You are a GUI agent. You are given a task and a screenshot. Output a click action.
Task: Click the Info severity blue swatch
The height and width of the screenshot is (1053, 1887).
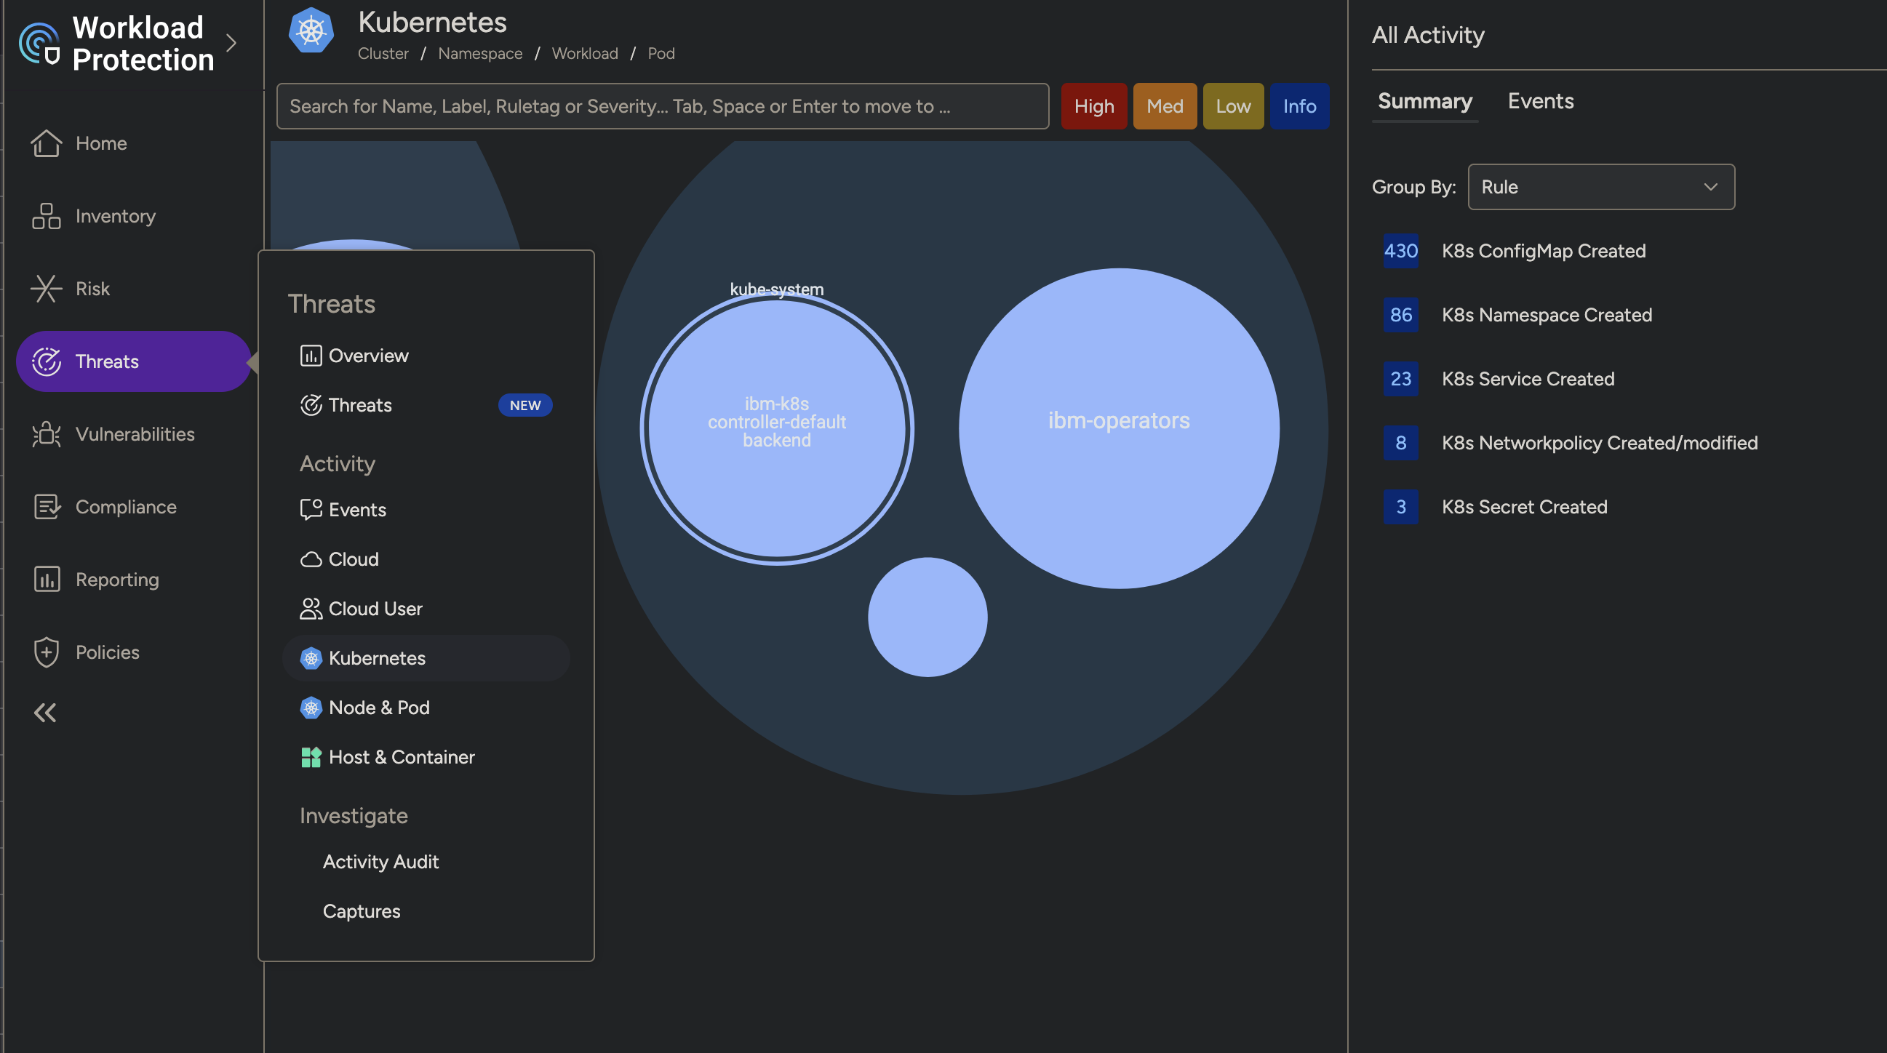pos(1298,106)
